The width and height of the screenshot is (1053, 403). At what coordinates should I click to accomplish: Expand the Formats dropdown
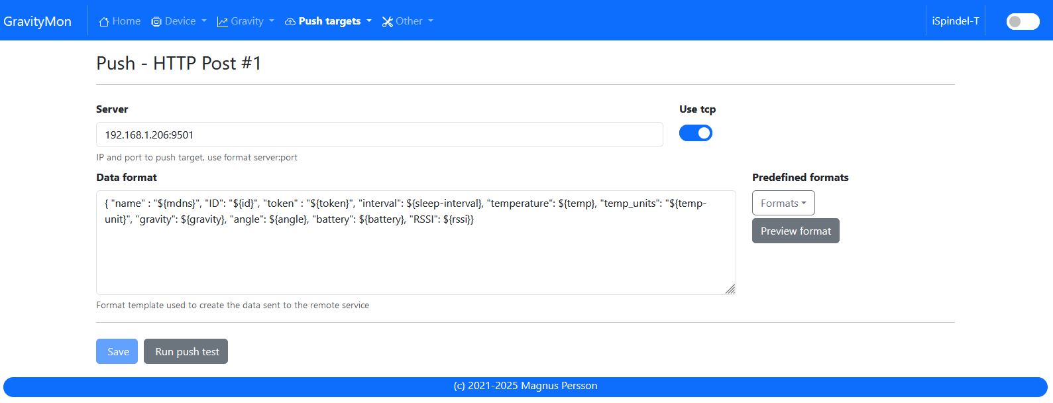point(783,203)
